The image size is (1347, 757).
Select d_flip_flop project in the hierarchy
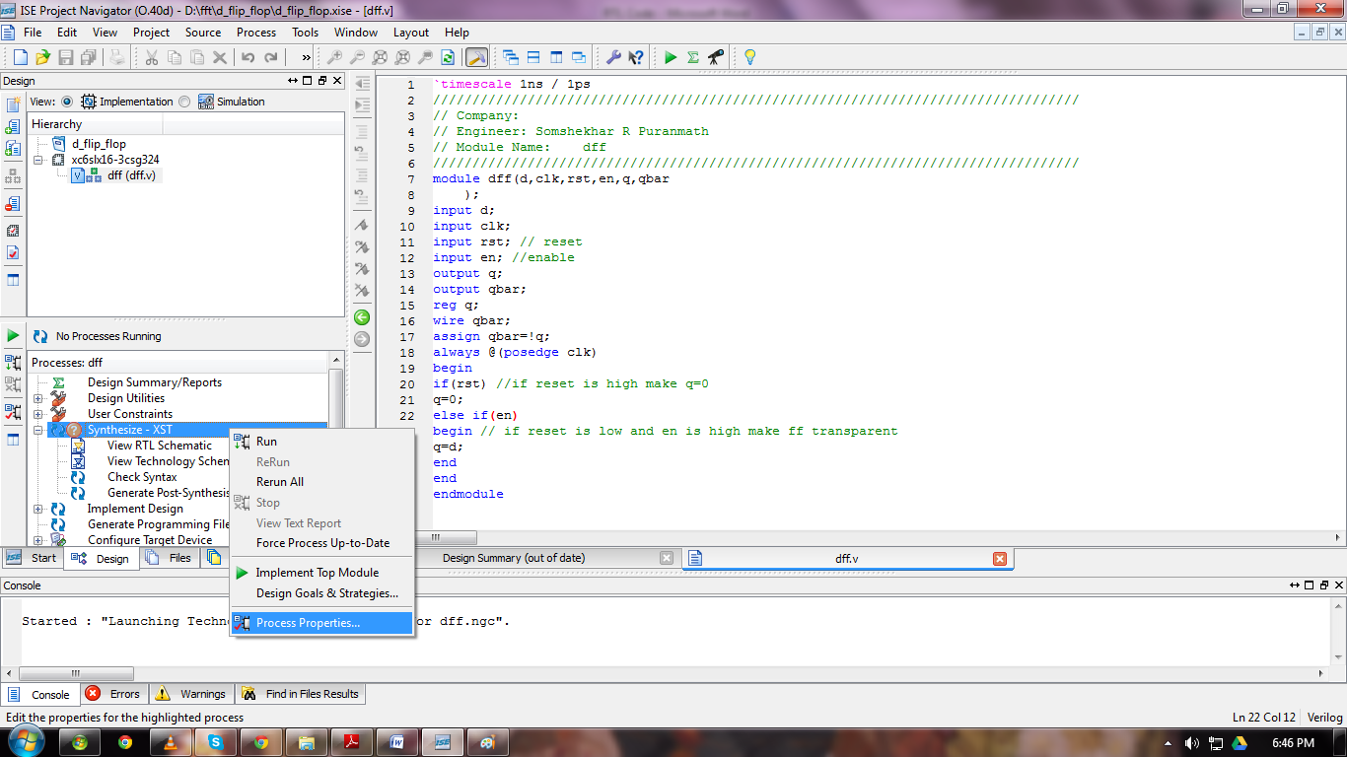[x=99, y=144]
